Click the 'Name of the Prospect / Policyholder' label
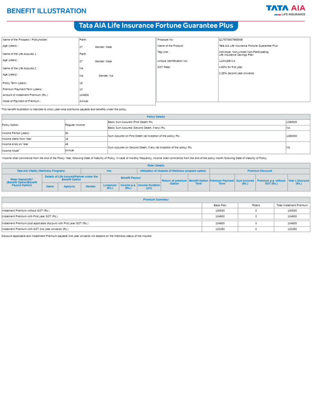This screenshot has height=416, width=312. tap(25, 39)
